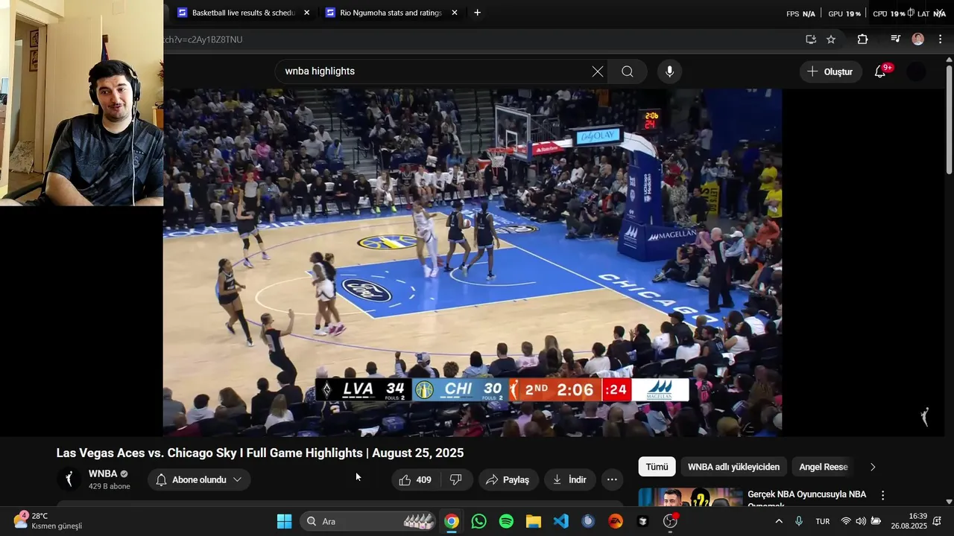Image resolution: width=954 pixels, height=536 pixels.
Task: Open Google Chrome from taskbar
Action: click(452, 521)
